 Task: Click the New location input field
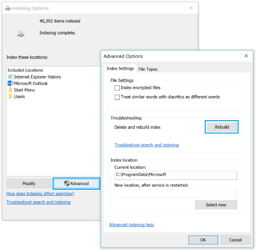176,193
